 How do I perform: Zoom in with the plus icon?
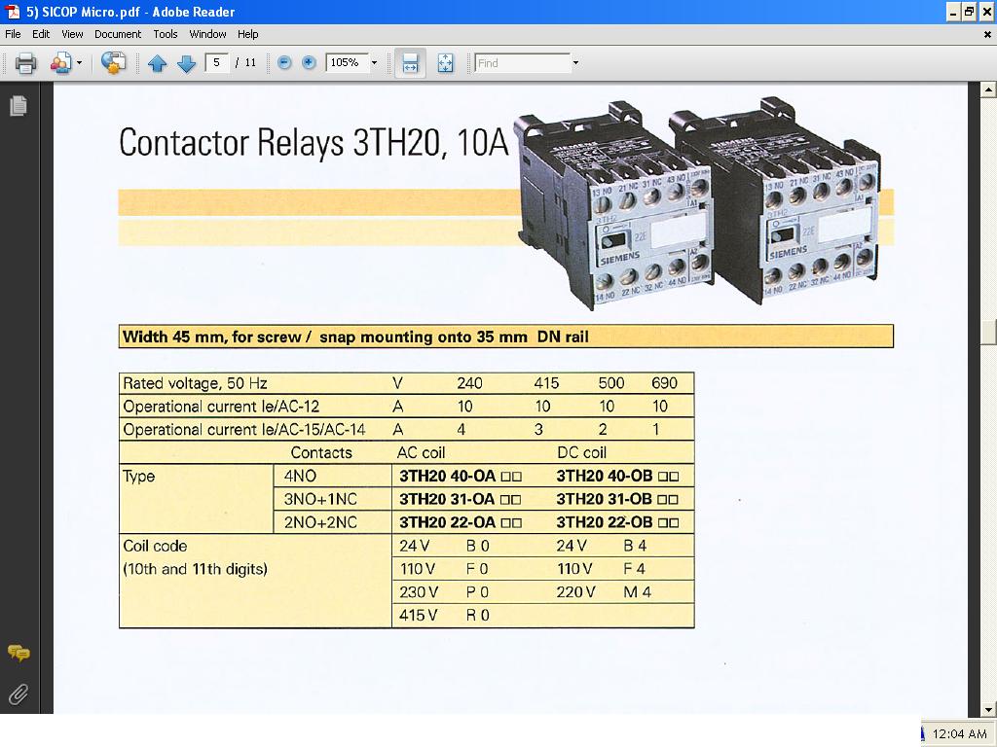click(309, 62)
